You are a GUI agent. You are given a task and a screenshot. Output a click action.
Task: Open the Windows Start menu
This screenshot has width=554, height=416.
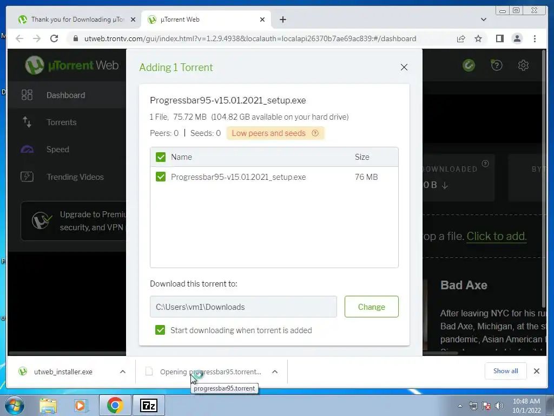tap(15, 405)
